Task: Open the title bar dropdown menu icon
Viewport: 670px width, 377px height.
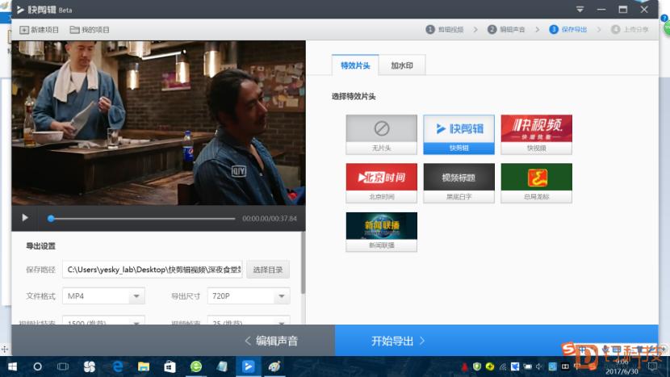Action: pos(580,10)
